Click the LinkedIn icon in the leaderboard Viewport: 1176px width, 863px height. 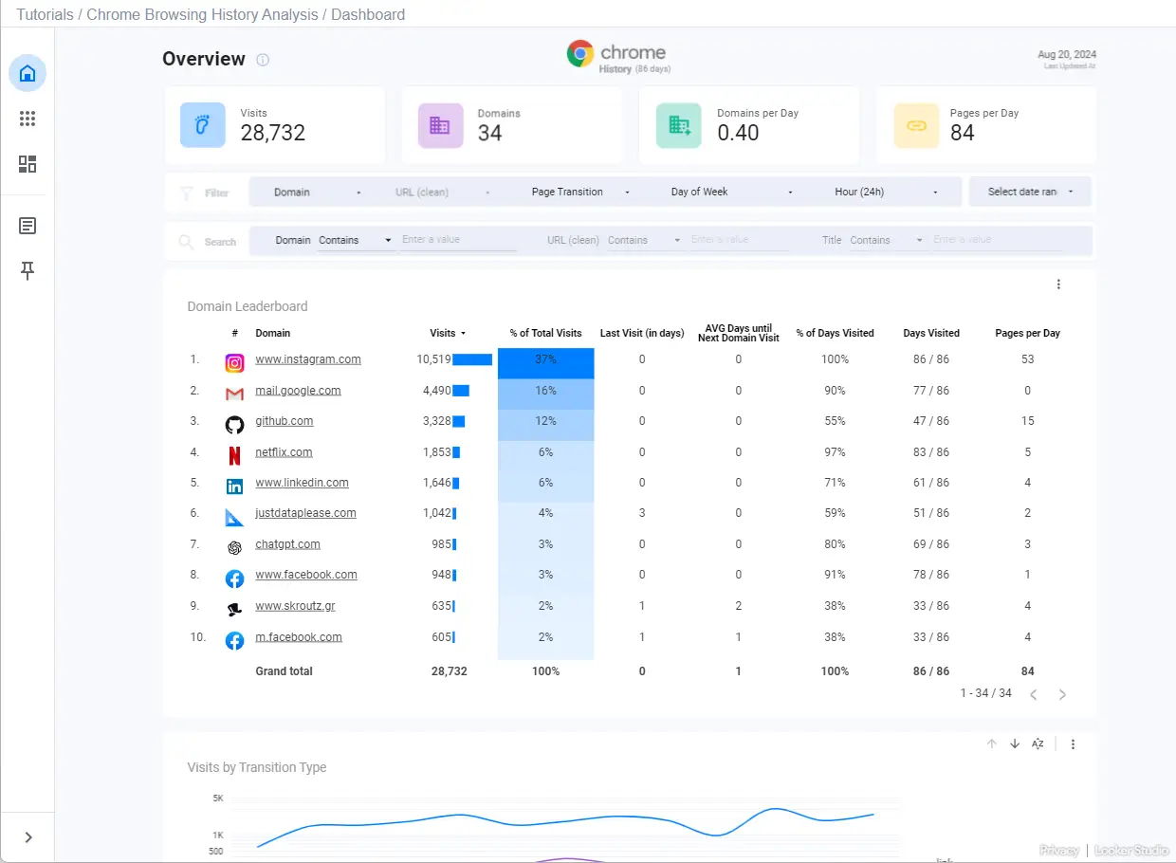[x=234, y=487]
